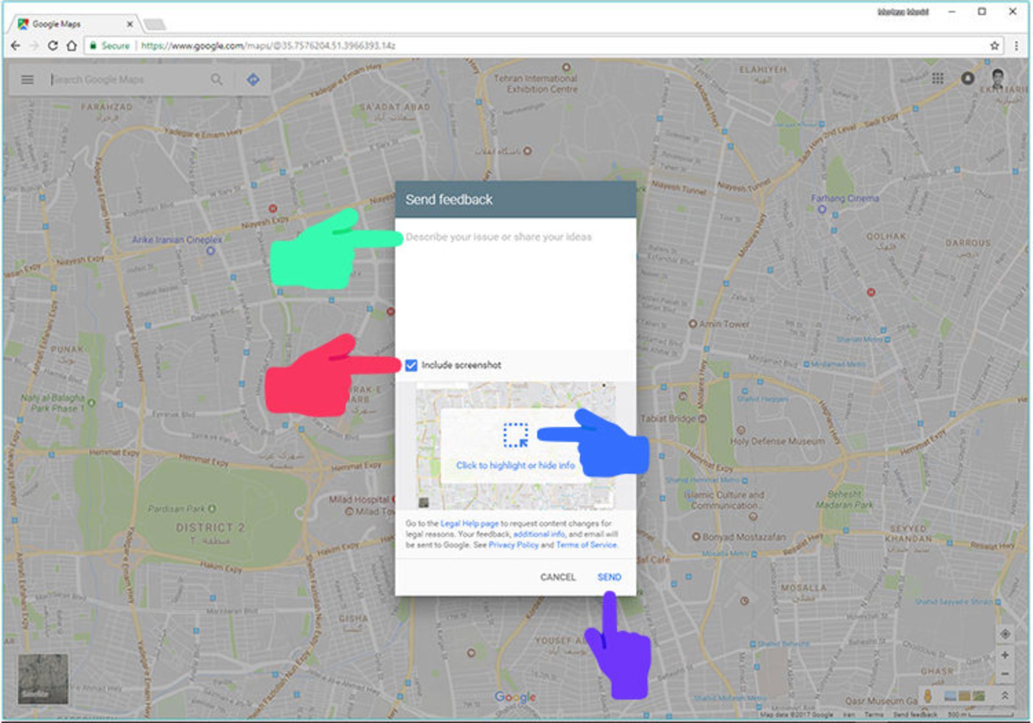Click the browser address bar URL
The width and height of the screenshot is (1033, 723).
(268, 46)
